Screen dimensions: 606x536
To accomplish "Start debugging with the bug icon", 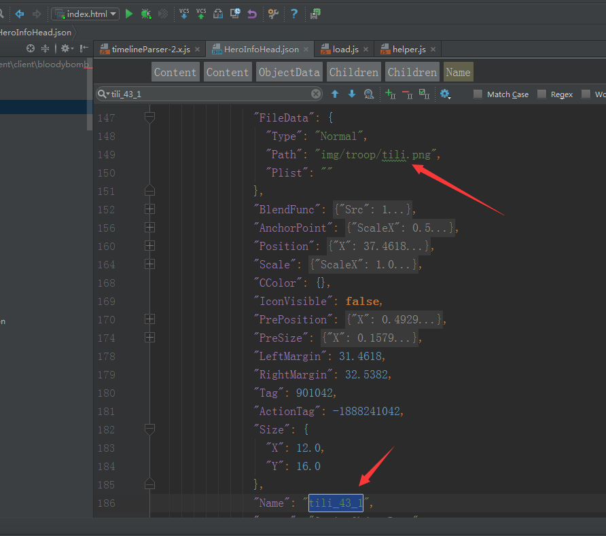I will (146, 14).
